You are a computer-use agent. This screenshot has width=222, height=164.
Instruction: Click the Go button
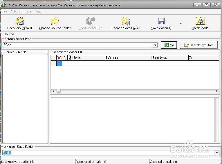(169, 45)
